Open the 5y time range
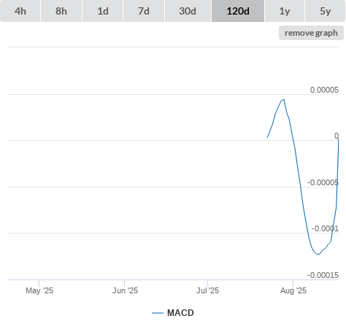 (325, 11)
